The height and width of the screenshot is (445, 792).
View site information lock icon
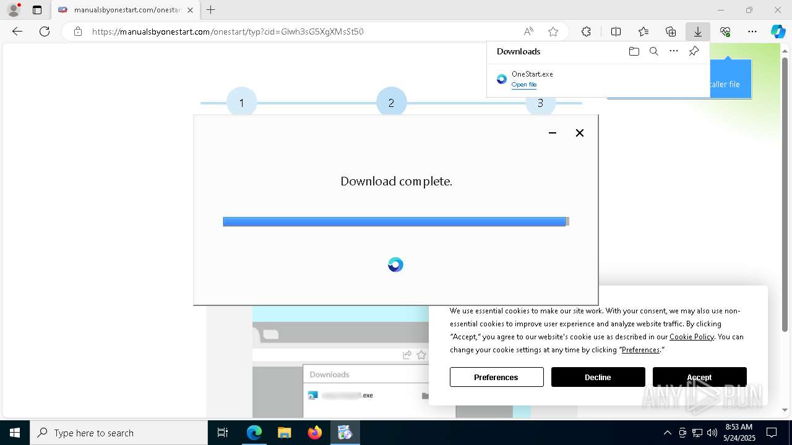(x=77, y=32)
